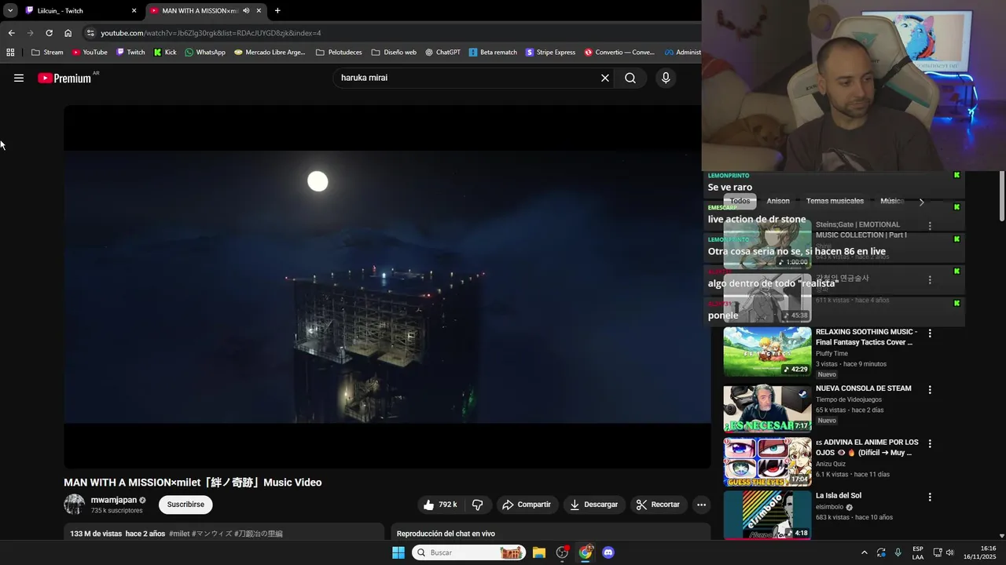The width and height of the screenshot is (1006, 565).
Task: Select the MAN WITH A MISSION tab
Action: (x=206, y=11)
